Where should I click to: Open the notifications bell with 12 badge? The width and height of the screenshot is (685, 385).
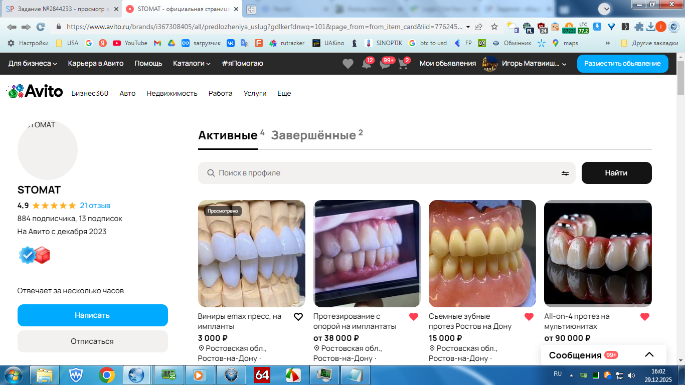368,64
